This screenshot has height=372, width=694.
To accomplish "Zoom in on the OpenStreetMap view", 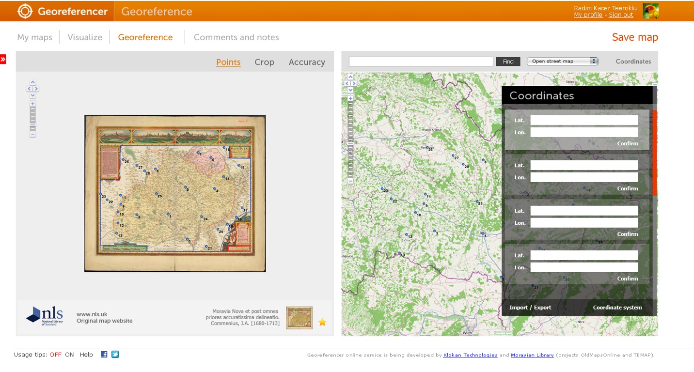I will point(350,98).
